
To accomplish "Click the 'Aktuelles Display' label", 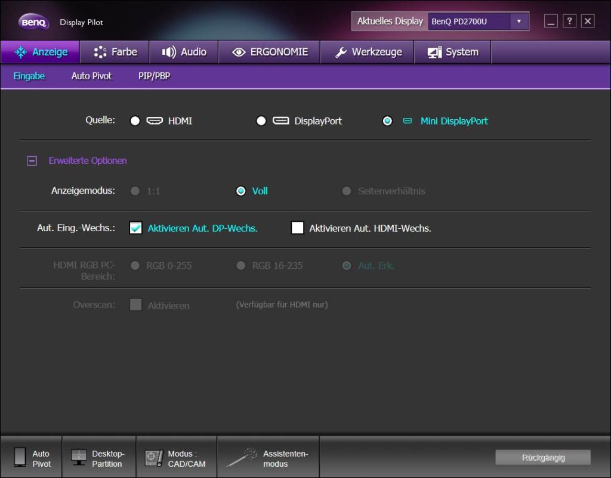I will coord(390,21).
